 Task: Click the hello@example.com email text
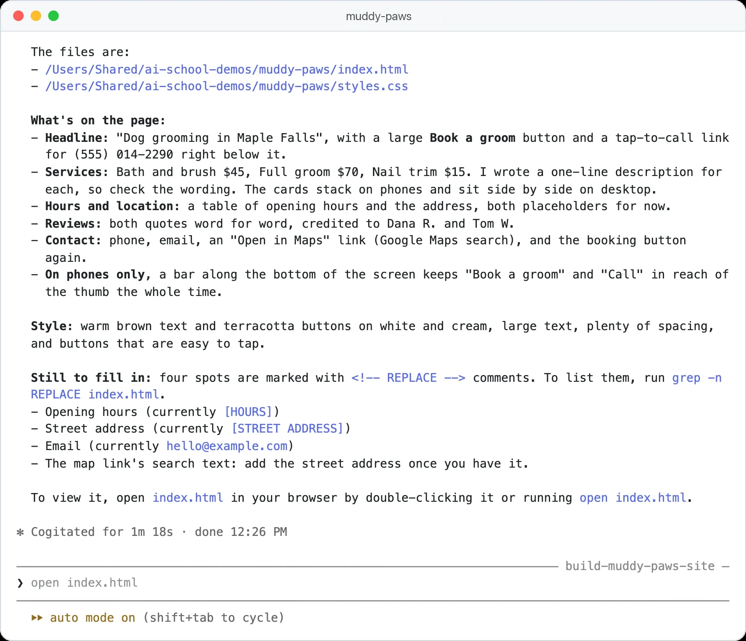coord(227,446)
